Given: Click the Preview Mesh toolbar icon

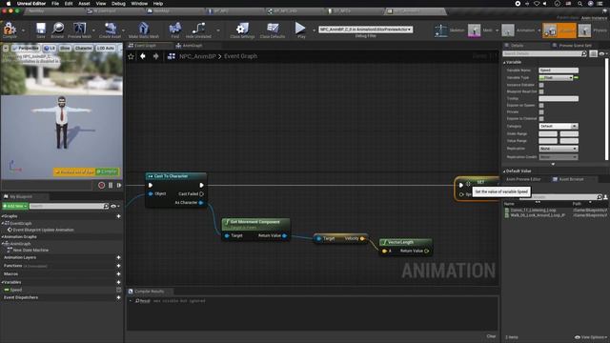Looking at the screenshot, I should [80, 29].
